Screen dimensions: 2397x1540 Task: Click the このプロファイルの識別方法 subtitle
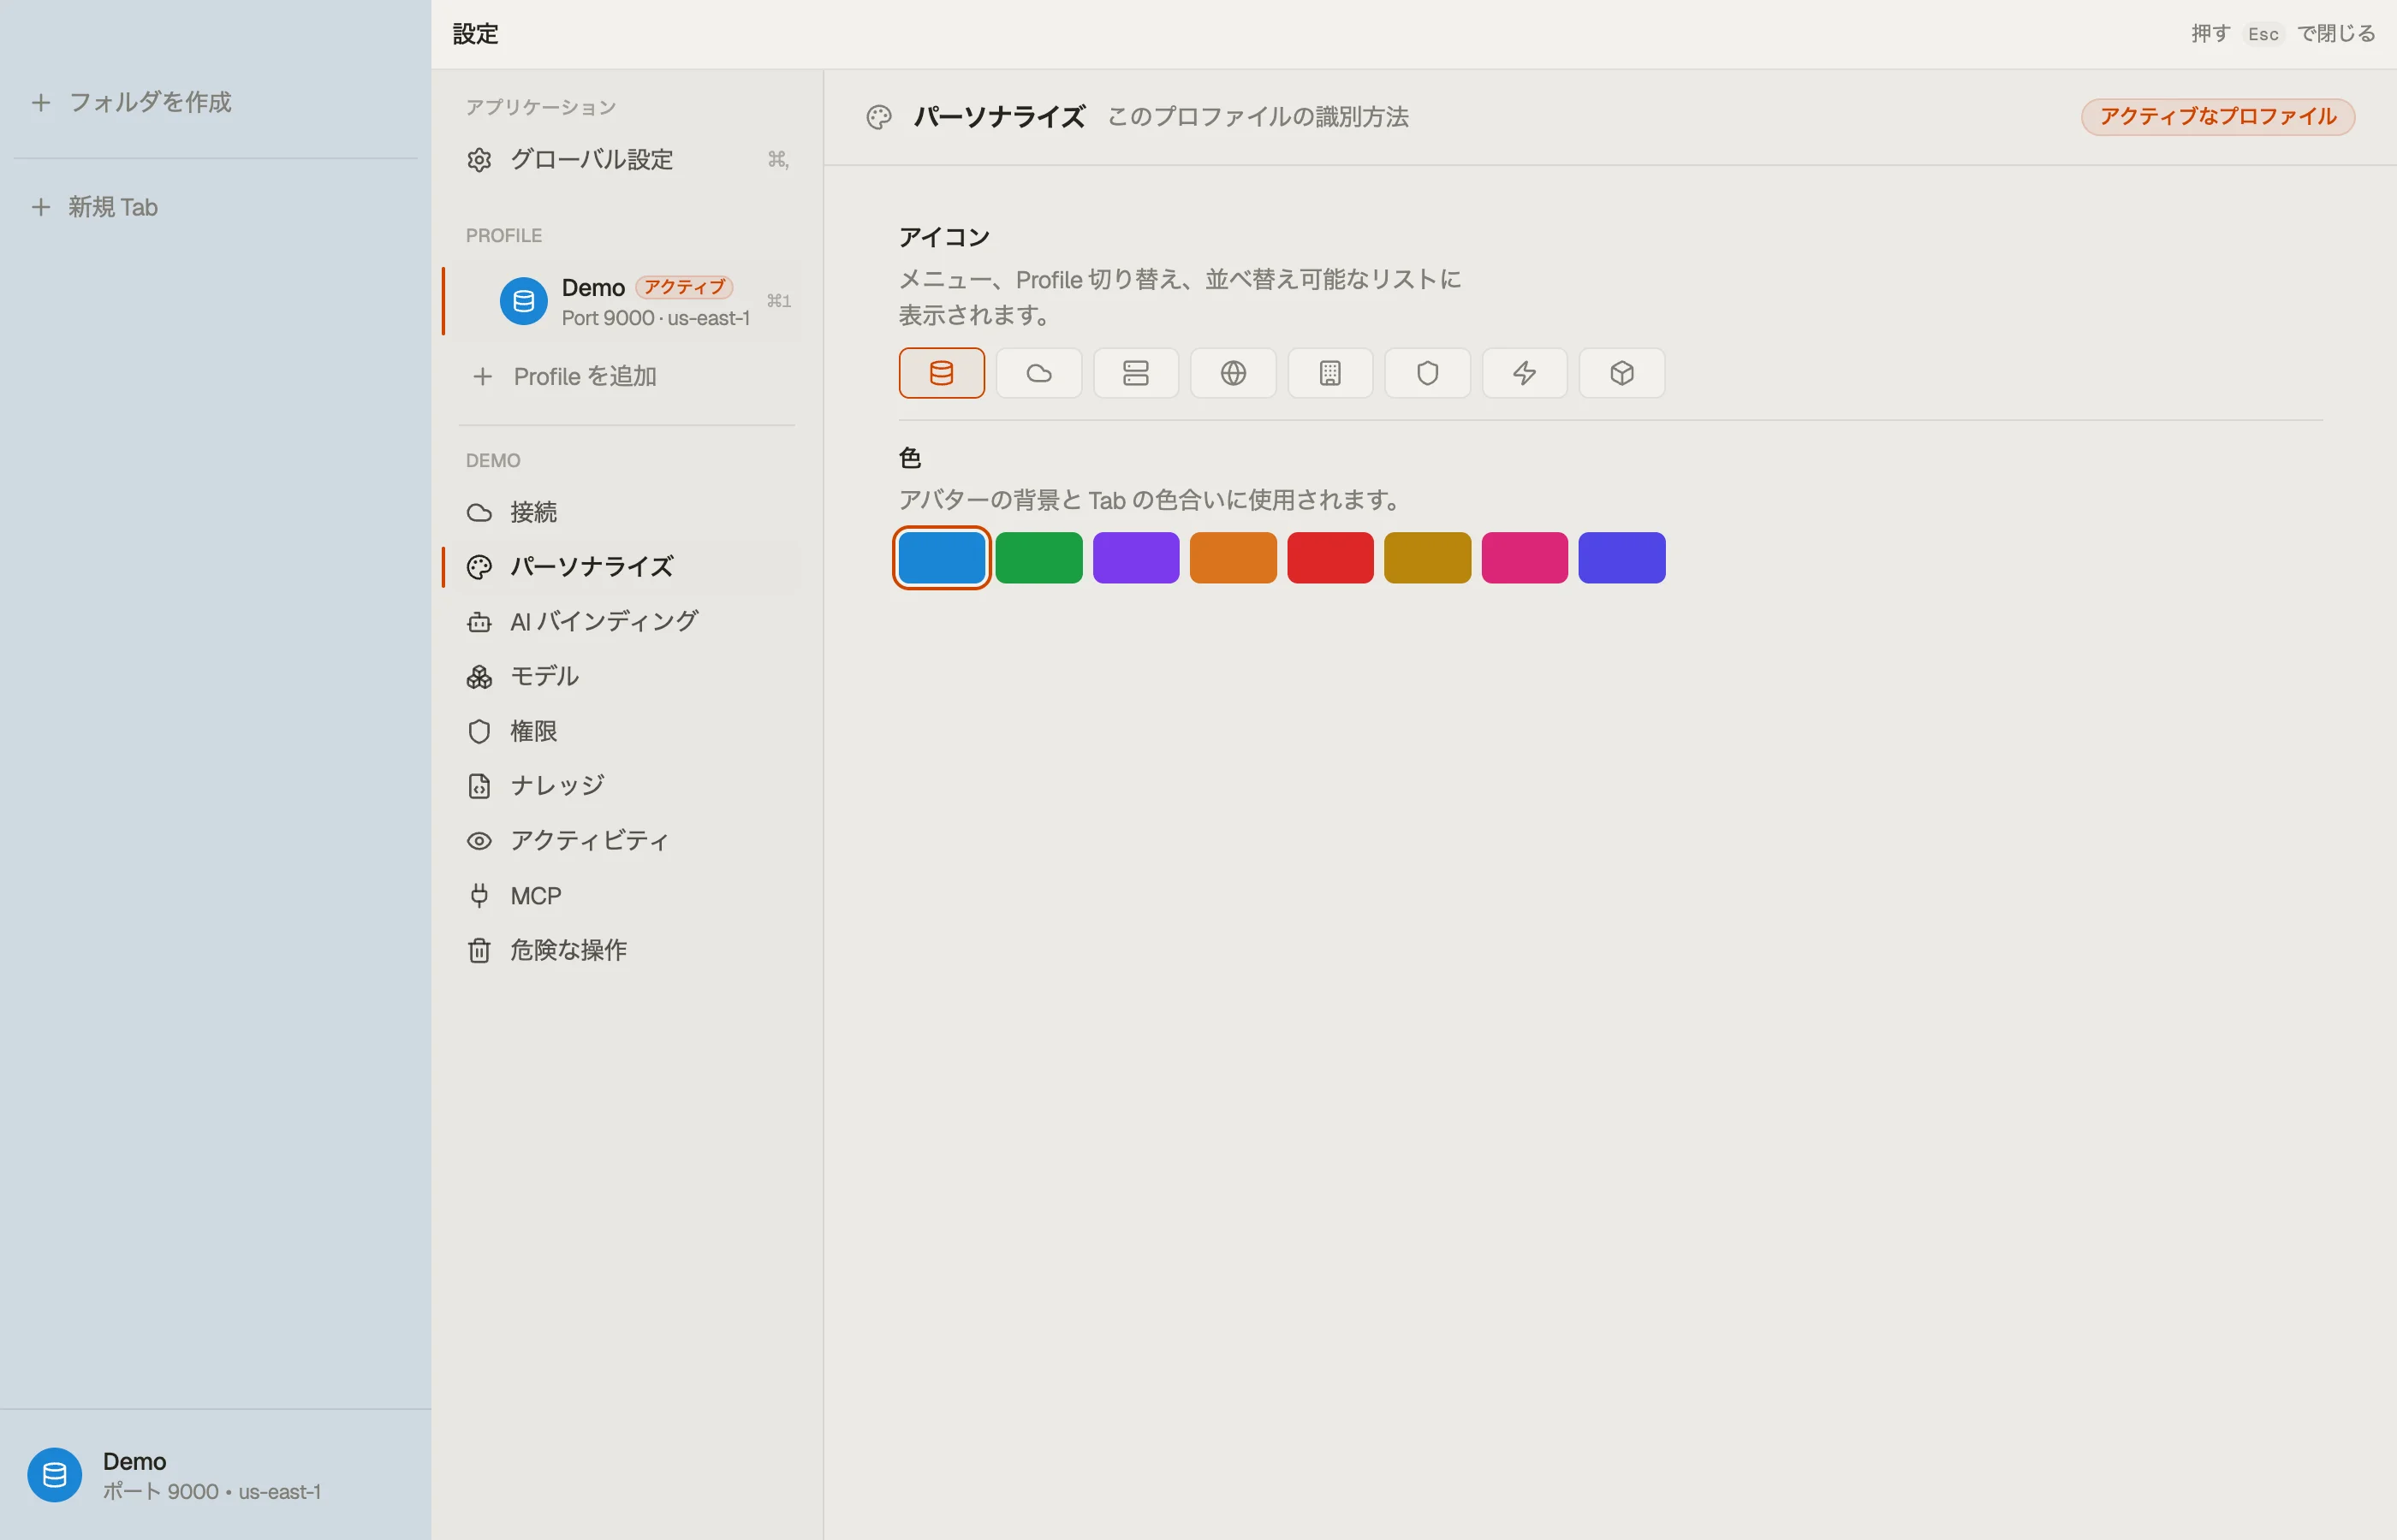point(1258,117)
